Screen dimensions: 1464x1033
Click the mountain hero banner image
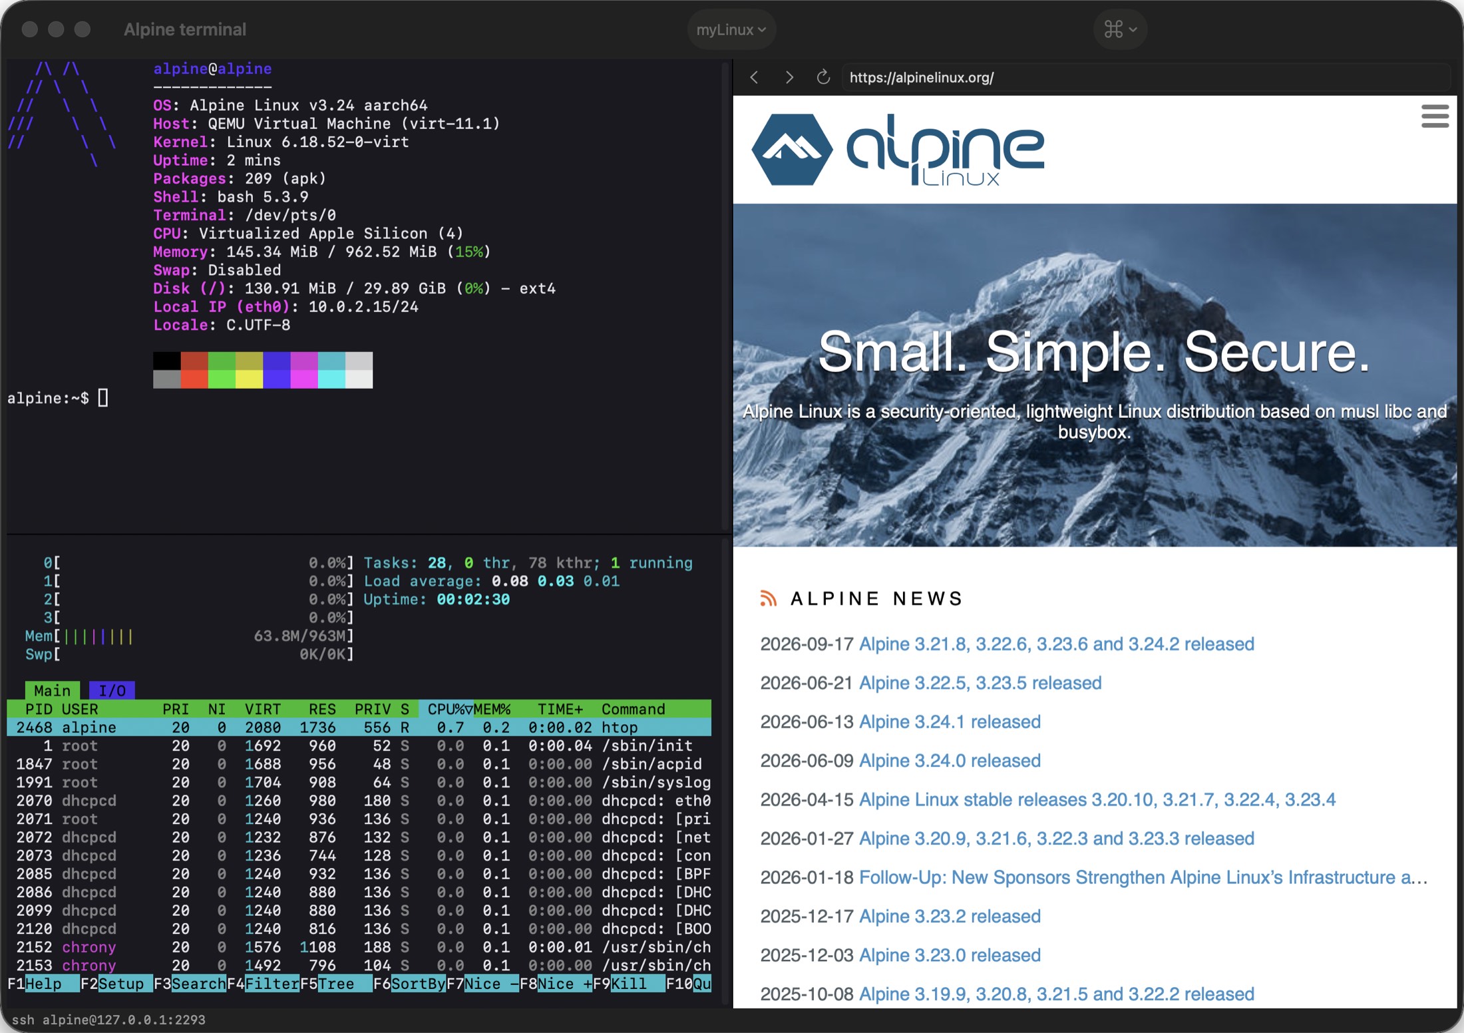pos(1095,375)
